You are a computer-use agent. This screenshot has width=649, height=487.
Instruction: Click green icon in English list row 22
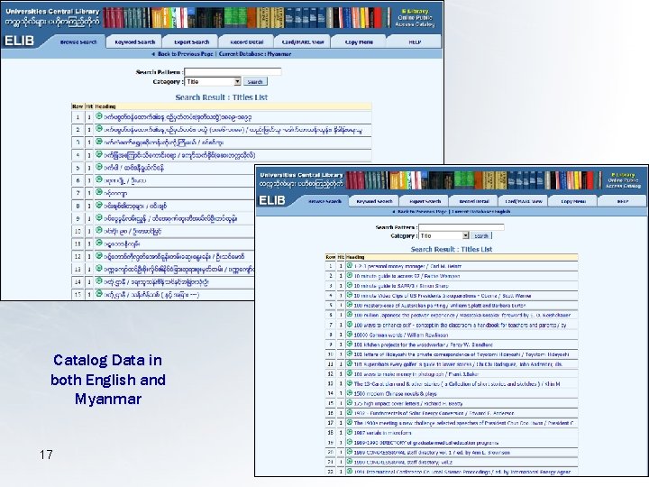[x=350, y=472]
